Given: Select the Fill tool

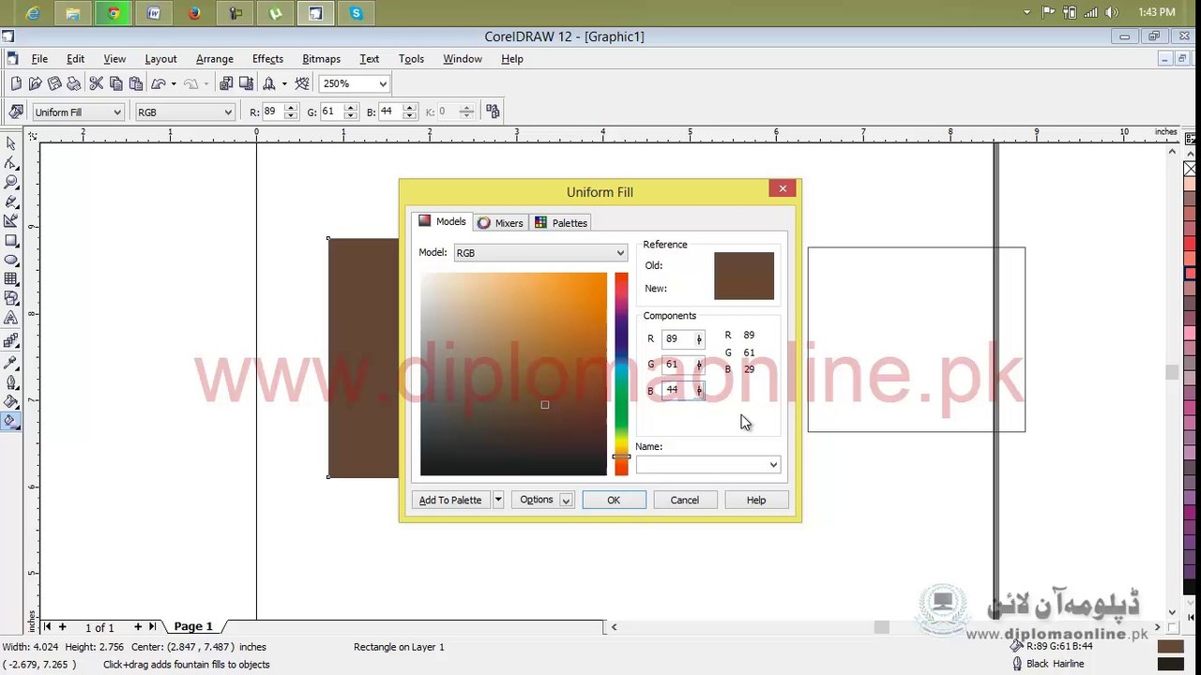Looking at the screenshot, I should click(x=11, y=402).
